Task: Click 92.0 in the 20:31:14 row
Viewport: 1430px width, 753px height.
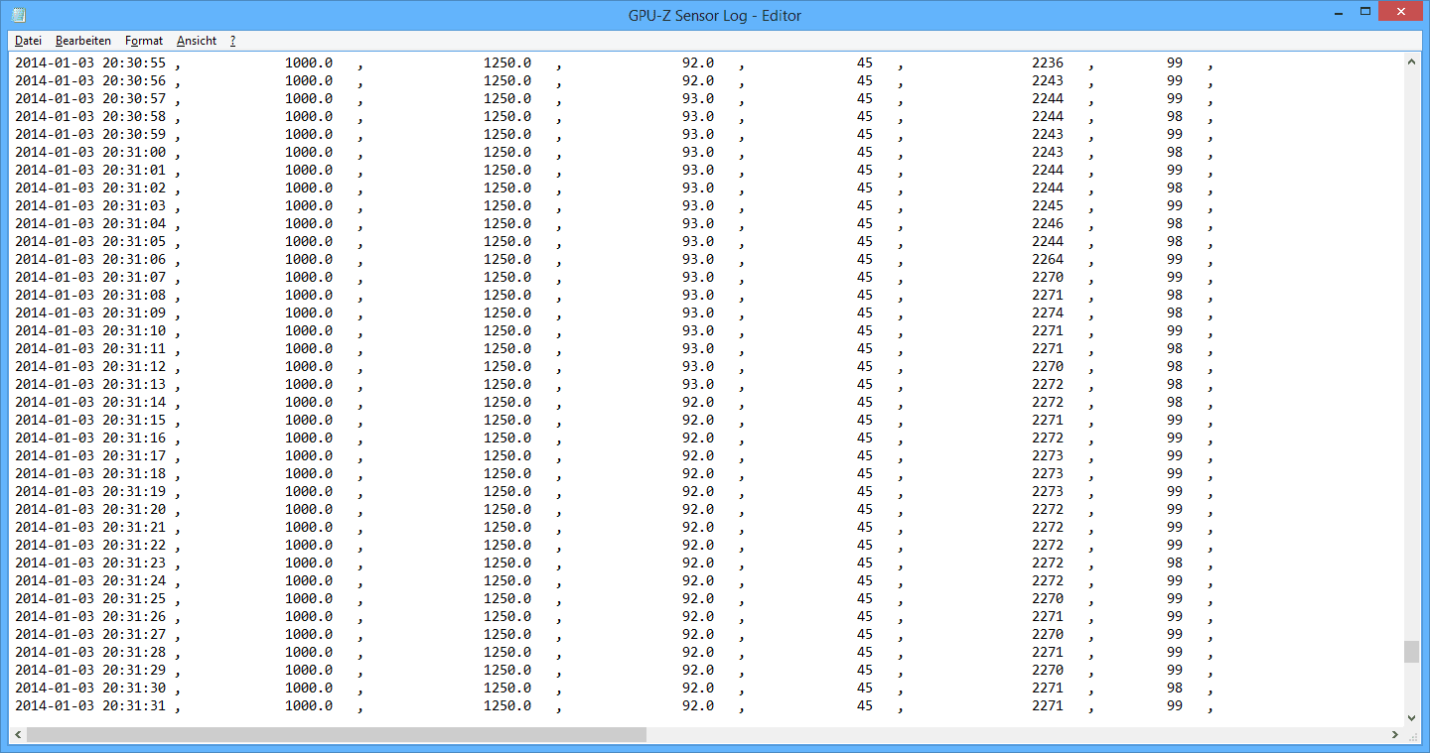Action: [698, 402]
